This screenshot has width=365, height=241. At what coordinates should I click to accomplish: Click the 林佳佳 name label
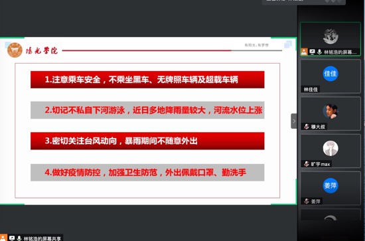coord(311,90)
